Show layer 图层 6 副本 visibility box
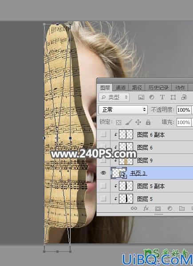This screenshot has height=266, width=193. [103, 134]
